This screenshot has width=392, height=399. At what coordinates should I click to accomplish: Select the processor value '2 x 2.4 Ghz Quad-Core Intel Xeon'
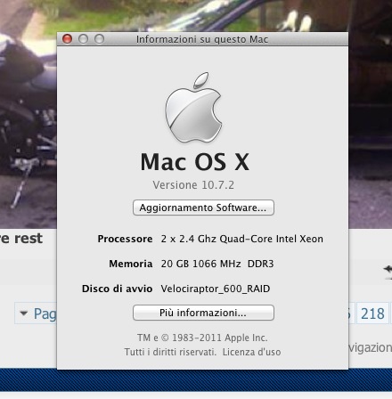click(242, 239)
